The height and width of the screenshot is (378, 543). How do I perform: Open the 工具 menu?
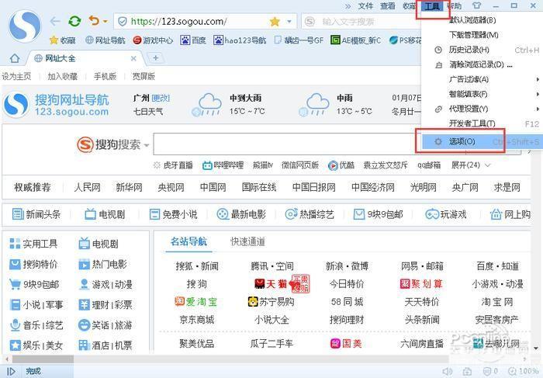point(432,6)
